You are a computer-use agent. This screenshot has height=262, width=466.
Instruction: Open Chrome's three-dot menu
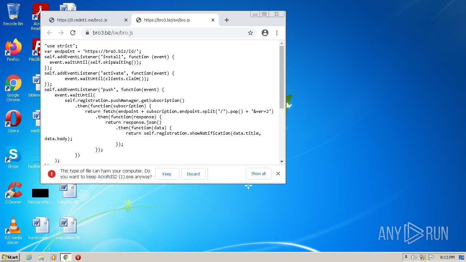(x=277, y=33)
